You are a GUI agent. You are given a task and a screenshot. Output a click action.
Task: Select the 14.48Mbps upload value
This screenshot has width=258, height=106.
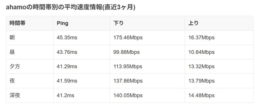tap(201, 95)
